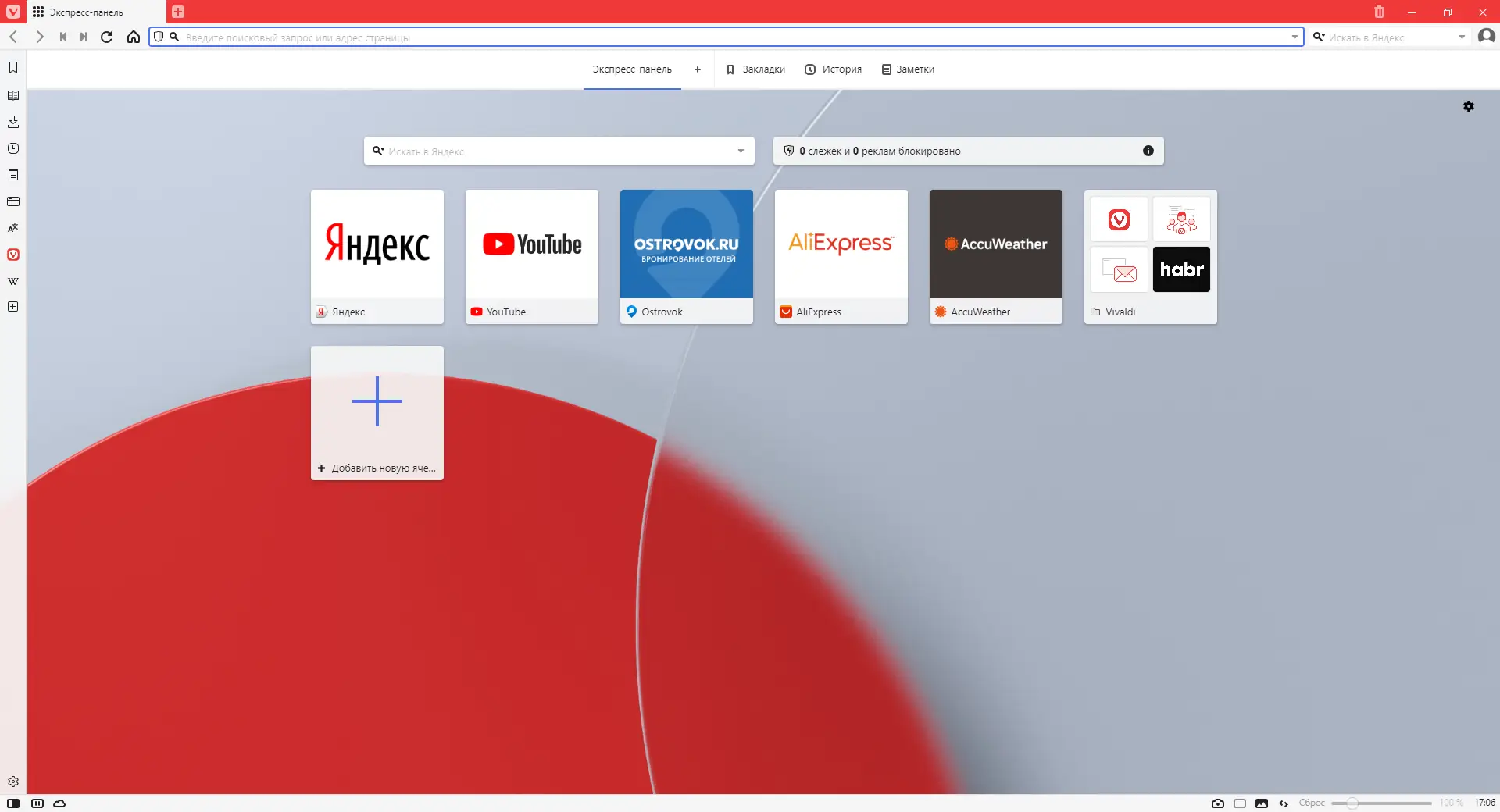Image resolution: width=1500 pixels, height=812 pixels.
Task: Go forward to next page
Action: 39,37
